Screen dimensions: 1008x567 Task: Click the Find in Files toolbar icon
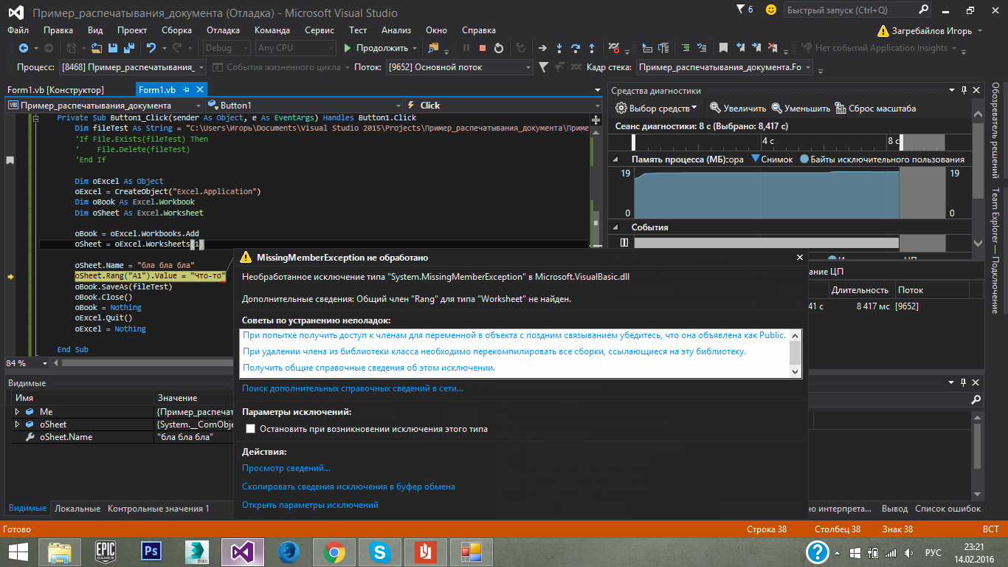click(433, 48)
